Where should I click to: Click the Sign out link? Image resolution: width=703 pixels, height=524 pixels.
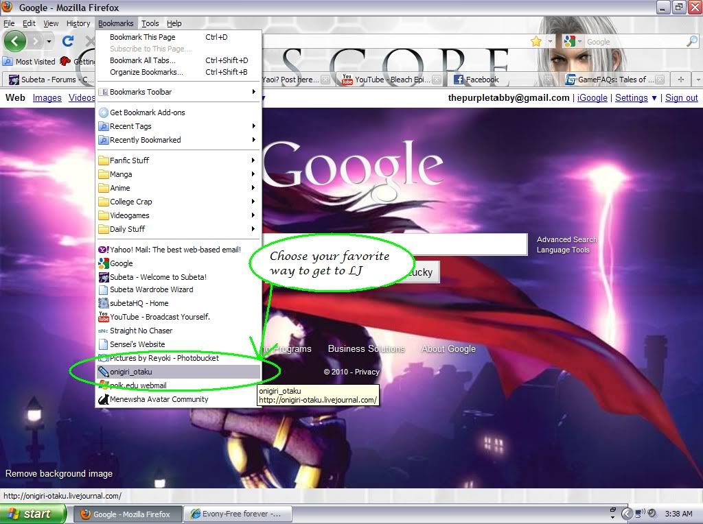(682, 97)
